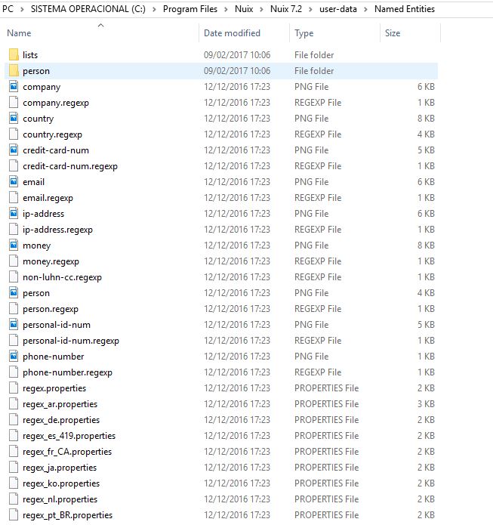The height and width of the screenshot is (525, 493).
Task: Select the file named regex_fr_CA.properties
Action: [67, 452]
